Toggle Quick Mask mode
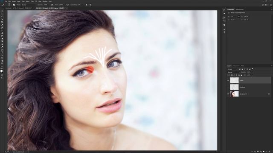 2,75
